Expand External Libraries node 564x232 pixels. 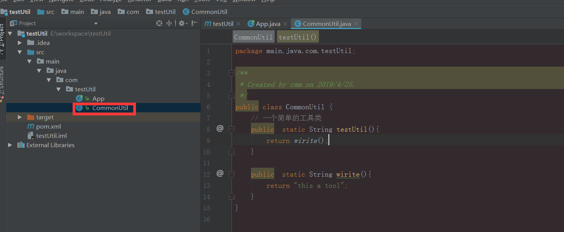pos(10,145)
